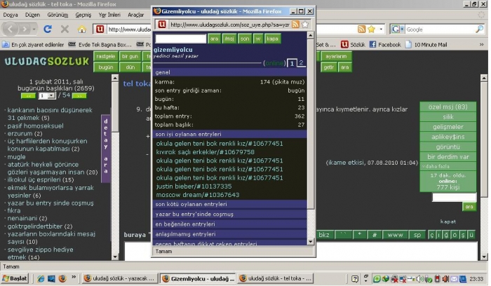Open the Yer İmleri menu
This screenshot has width=491, height=286.
click(107, 14)
